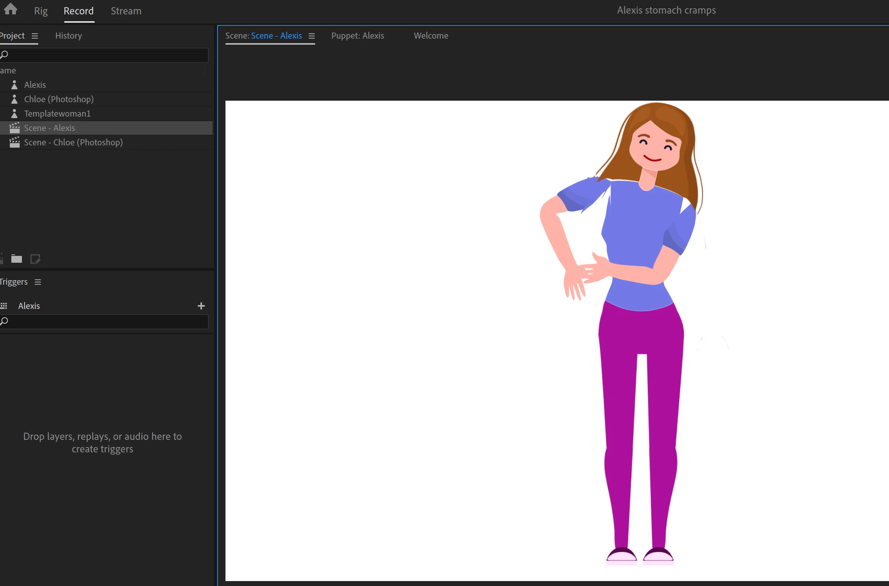Screen dimensions: 889x586
Task: Click the project title Alexis stomach cramps
Action: [x=667, y=10]
